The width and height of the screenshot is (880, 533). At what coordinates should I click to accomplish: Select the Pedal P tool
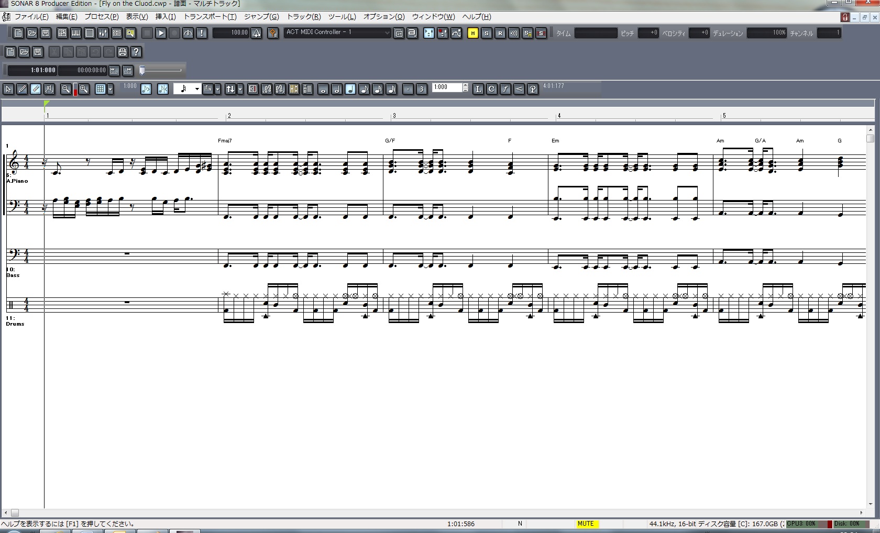[533, 89]
